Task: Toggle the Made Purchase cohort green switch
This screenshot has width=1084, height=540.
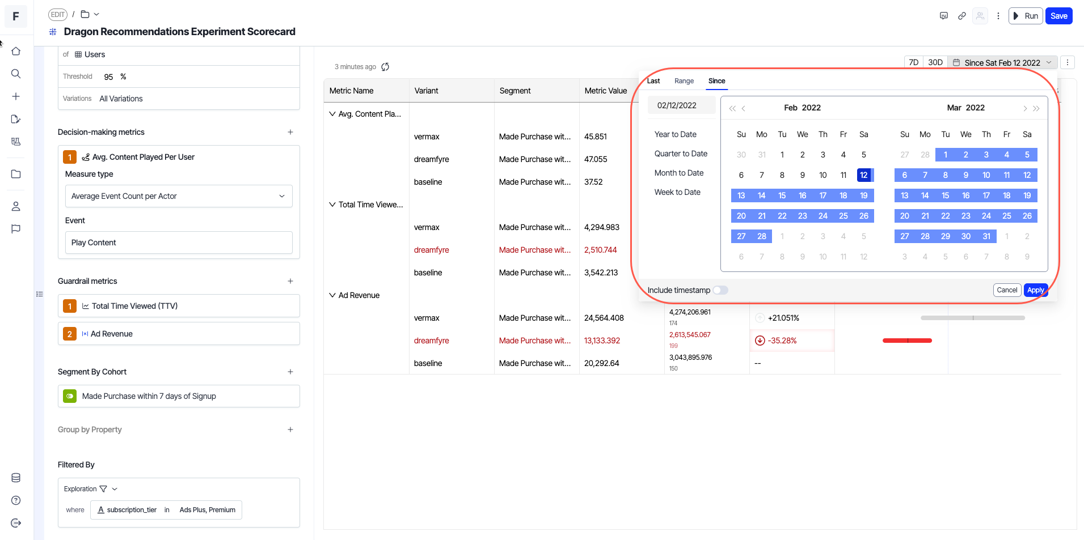Action: [70, 396]
